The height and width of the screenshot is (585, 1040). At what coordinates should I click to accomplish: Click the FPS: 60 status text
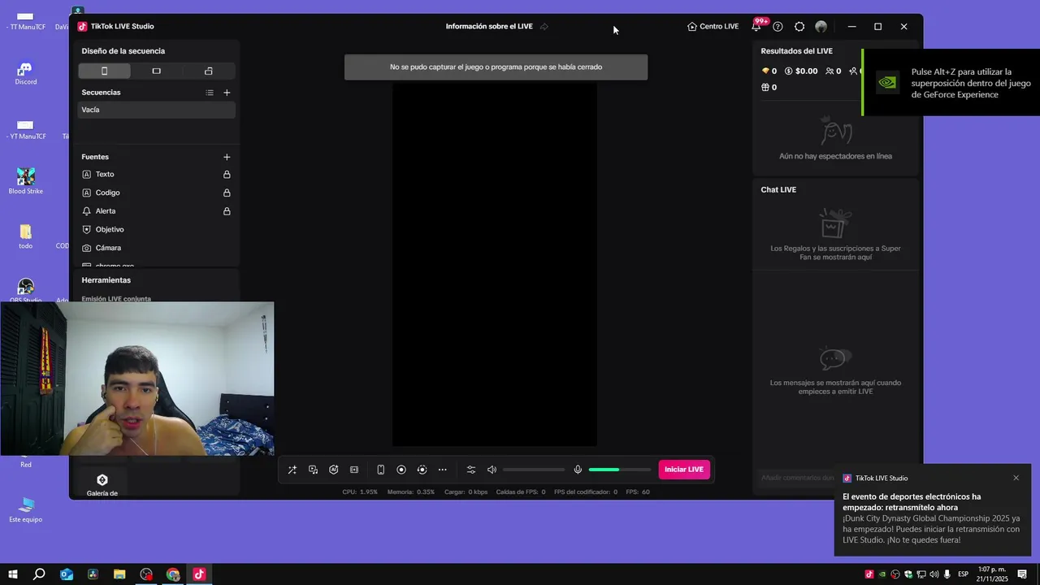638,492
